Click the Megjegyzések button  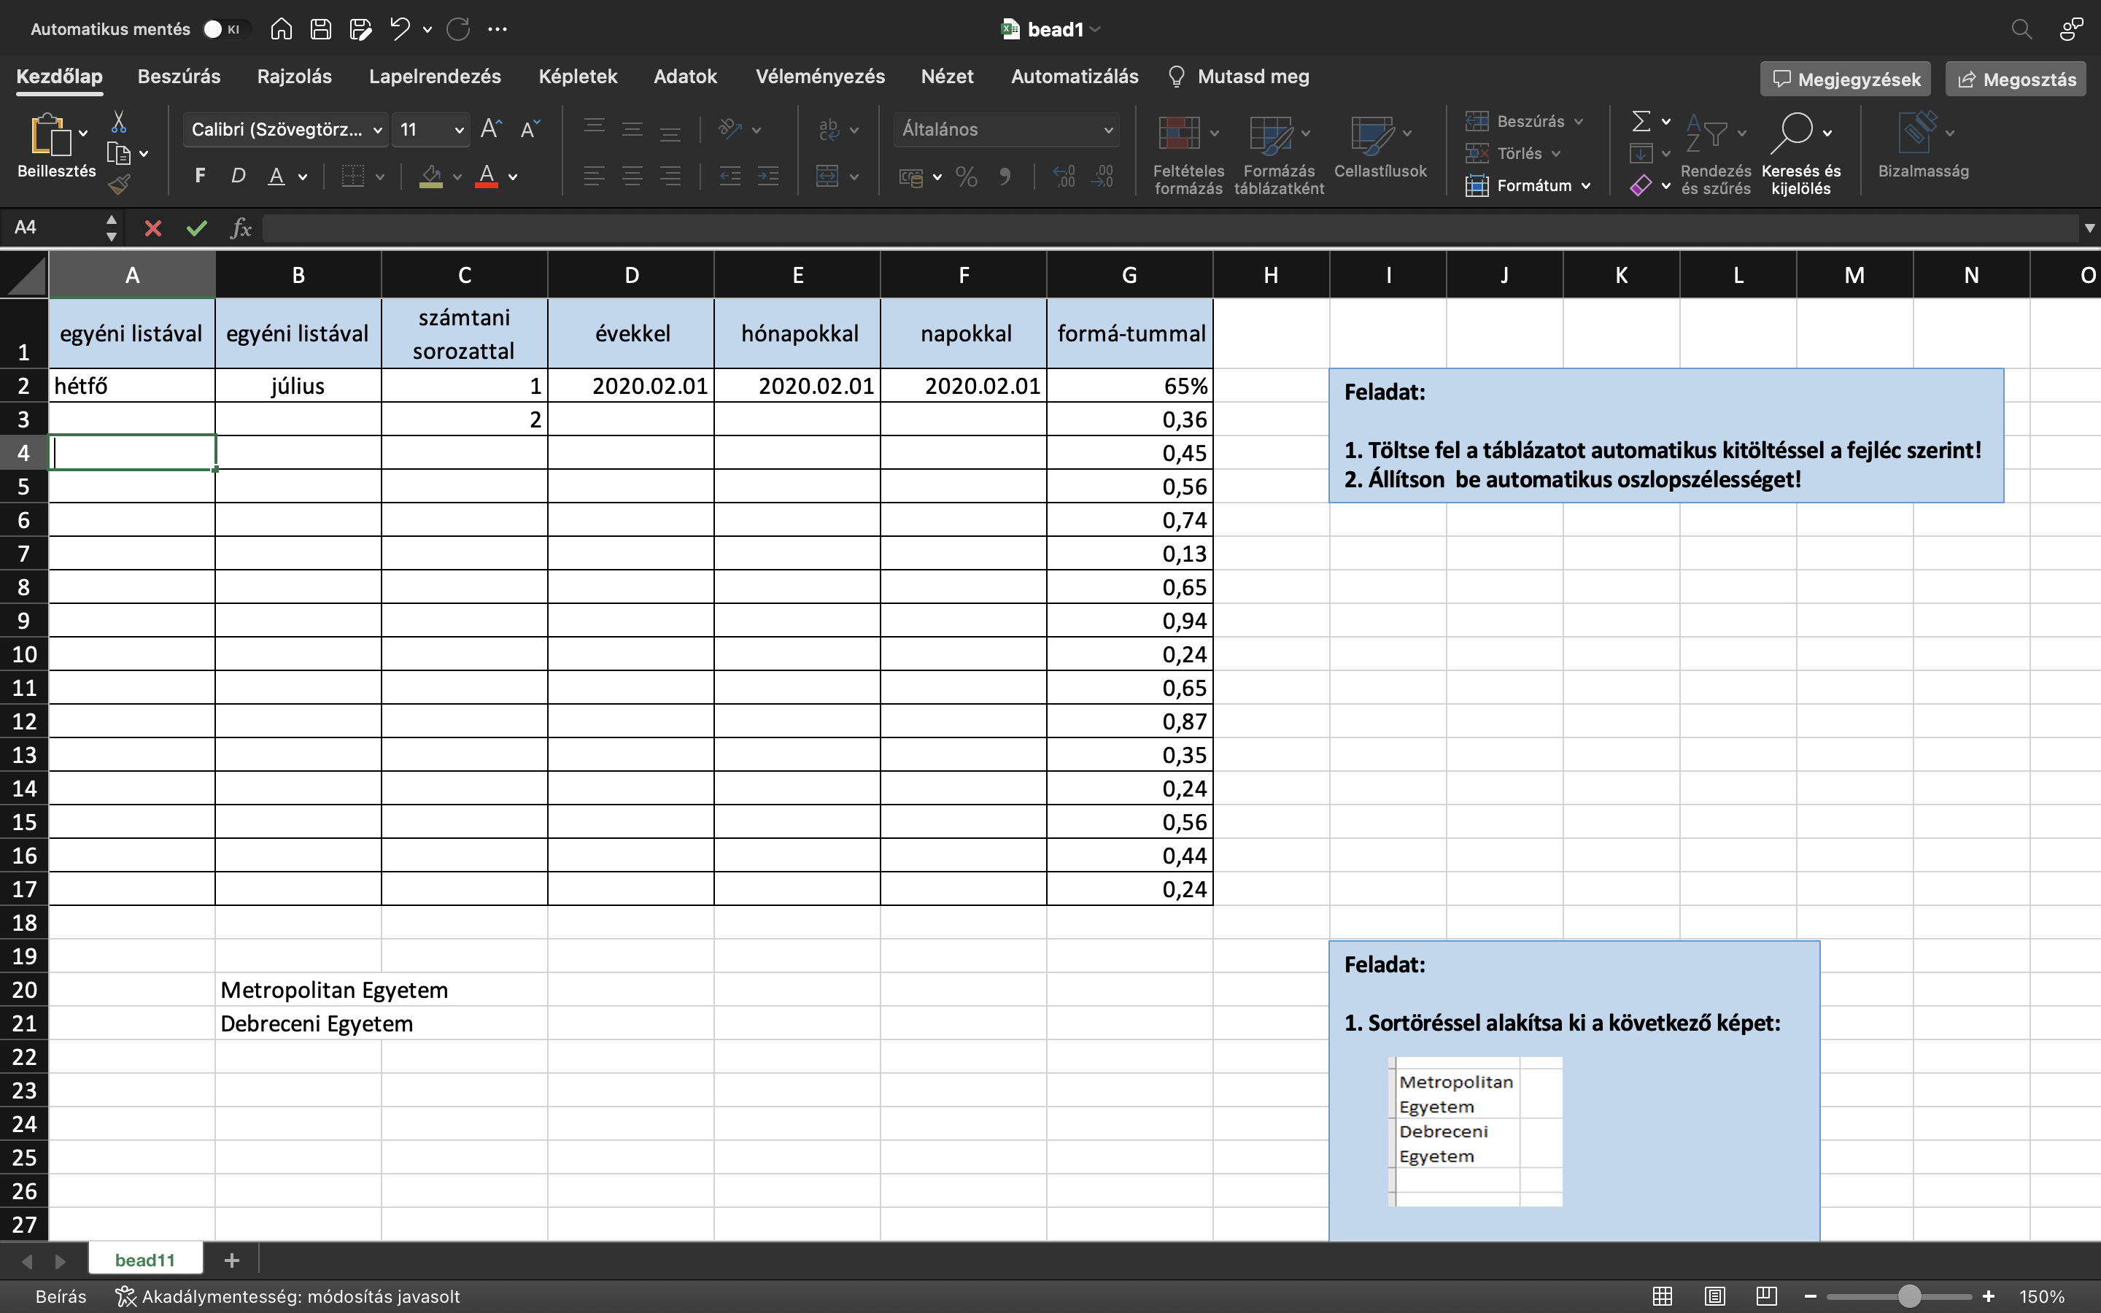[x=1845, y=79]
